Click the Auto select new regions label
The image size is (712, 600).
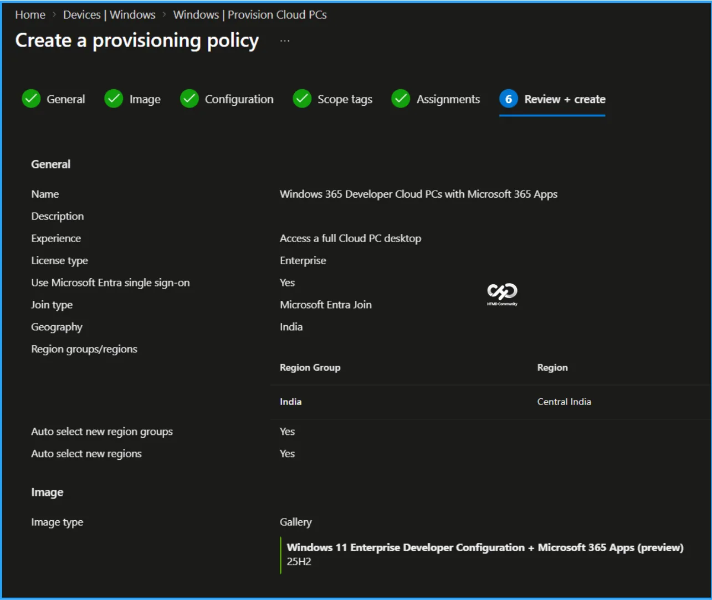coord(86,454)
